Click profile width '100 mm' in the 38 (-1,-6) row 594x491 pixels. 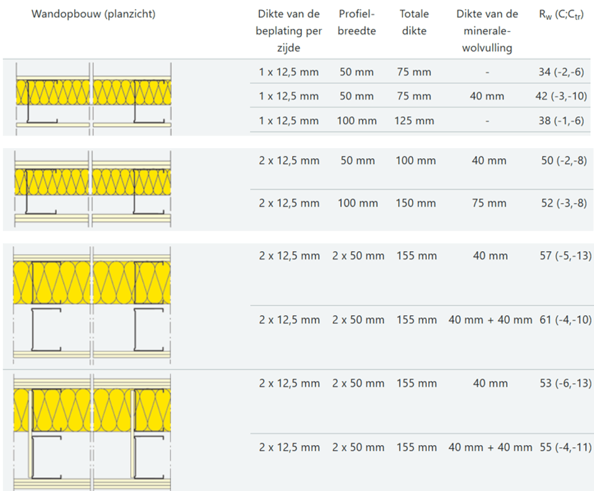[x=357, y=121]
